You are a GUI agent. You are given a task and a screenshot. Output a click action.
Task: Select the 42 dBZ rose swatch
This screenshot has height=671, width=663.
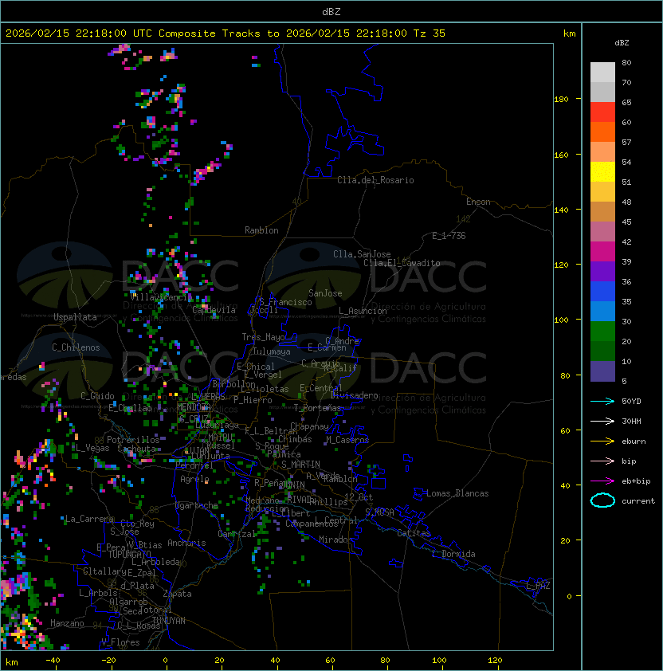click(602, 232)
